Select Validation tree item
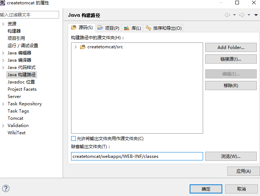The width and height of the screenshot is (260, 196). pos(18,126)
